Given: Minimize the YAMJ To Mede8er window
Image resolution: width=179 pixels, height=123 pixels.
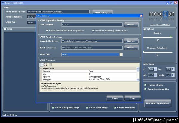Looking at the screenshot, I should 168,3.
